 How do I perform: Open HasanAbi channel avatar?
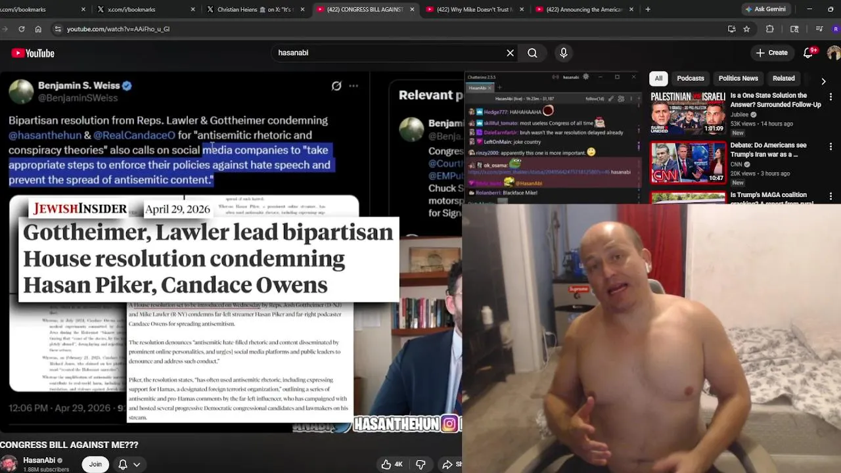click(x=8, y=464)
